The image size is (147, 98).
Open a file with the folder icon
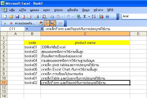click(x=11, y=16)
